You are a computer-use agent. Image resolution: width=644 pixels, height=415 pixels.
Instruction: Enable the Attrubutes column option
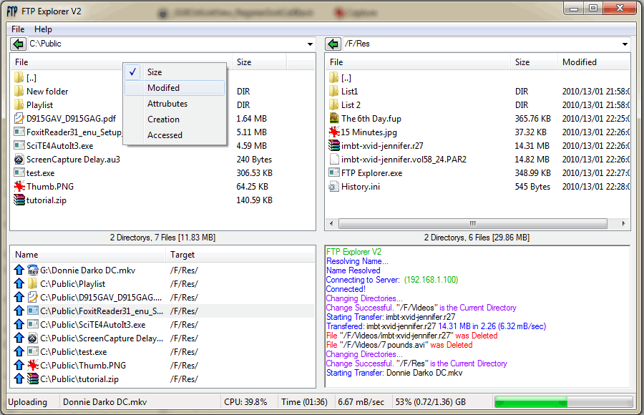tap(175, 104)
